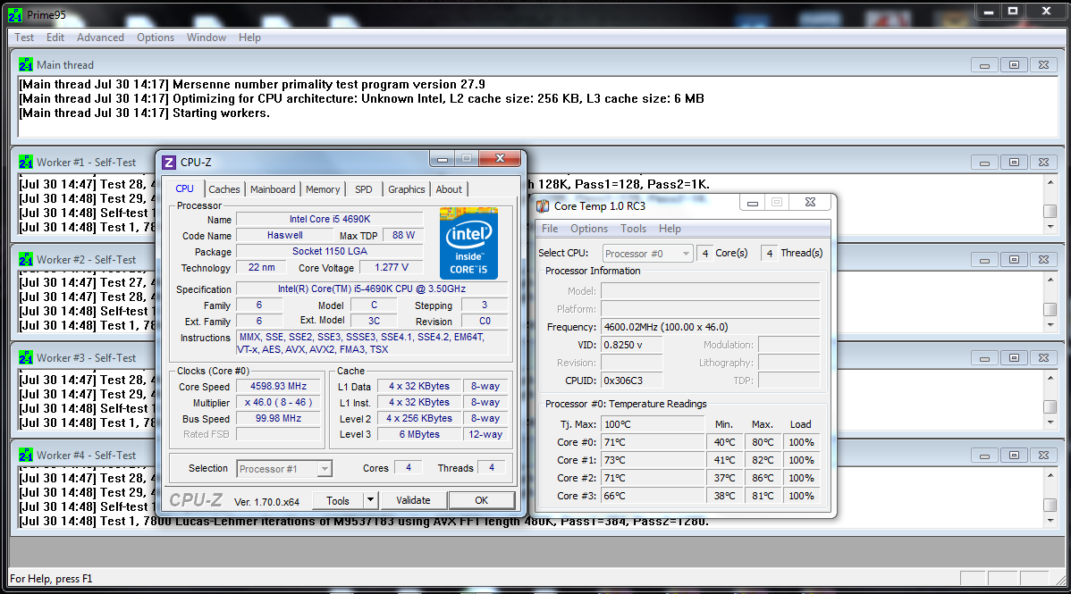
Task: Click the Validate button in CPU-Z
Action: coord(413,500)
